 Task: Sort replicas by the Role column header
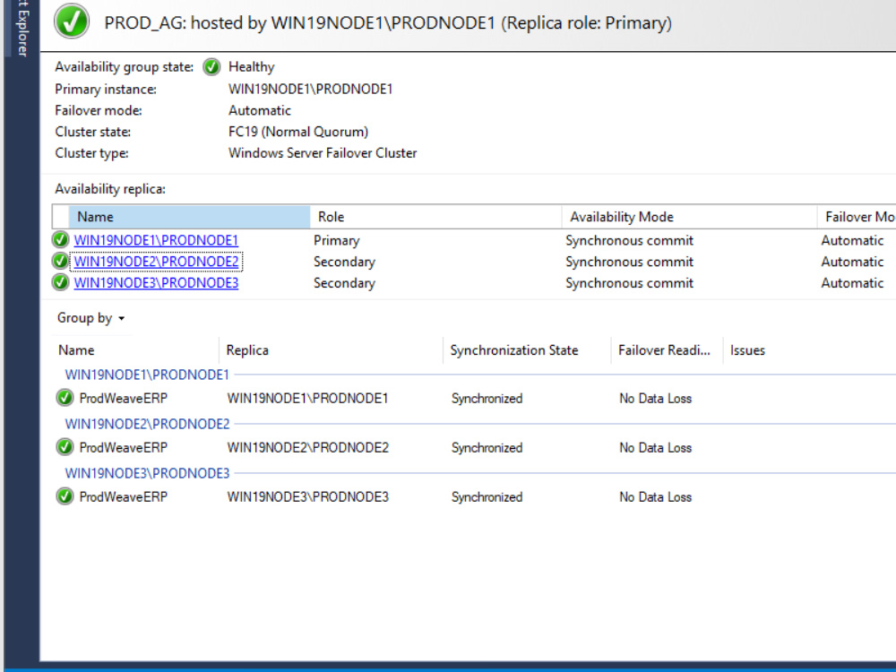(435, 217)
